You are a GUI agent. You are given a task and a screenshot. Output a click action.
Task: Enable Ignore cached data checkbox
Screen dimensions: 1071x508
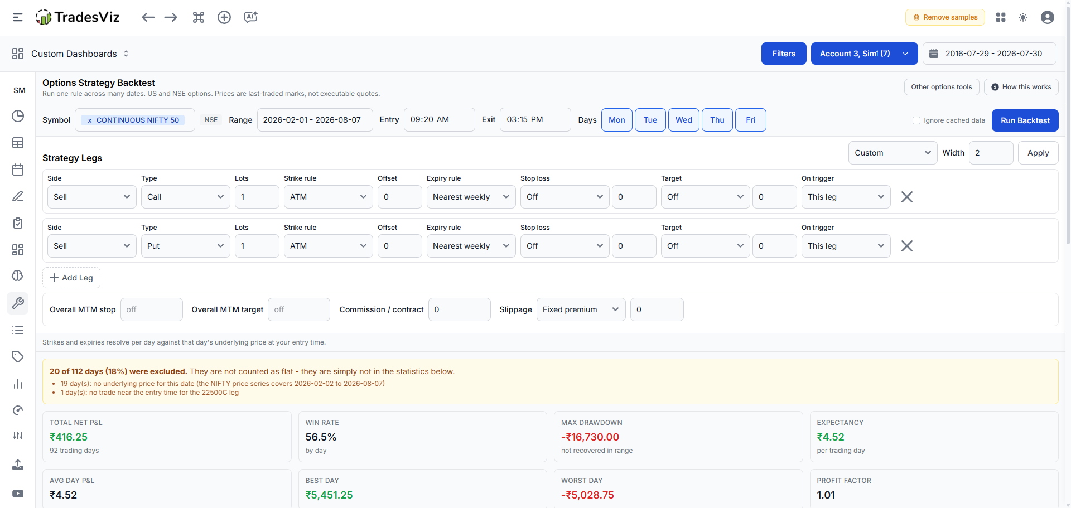(x=916, y=120)
